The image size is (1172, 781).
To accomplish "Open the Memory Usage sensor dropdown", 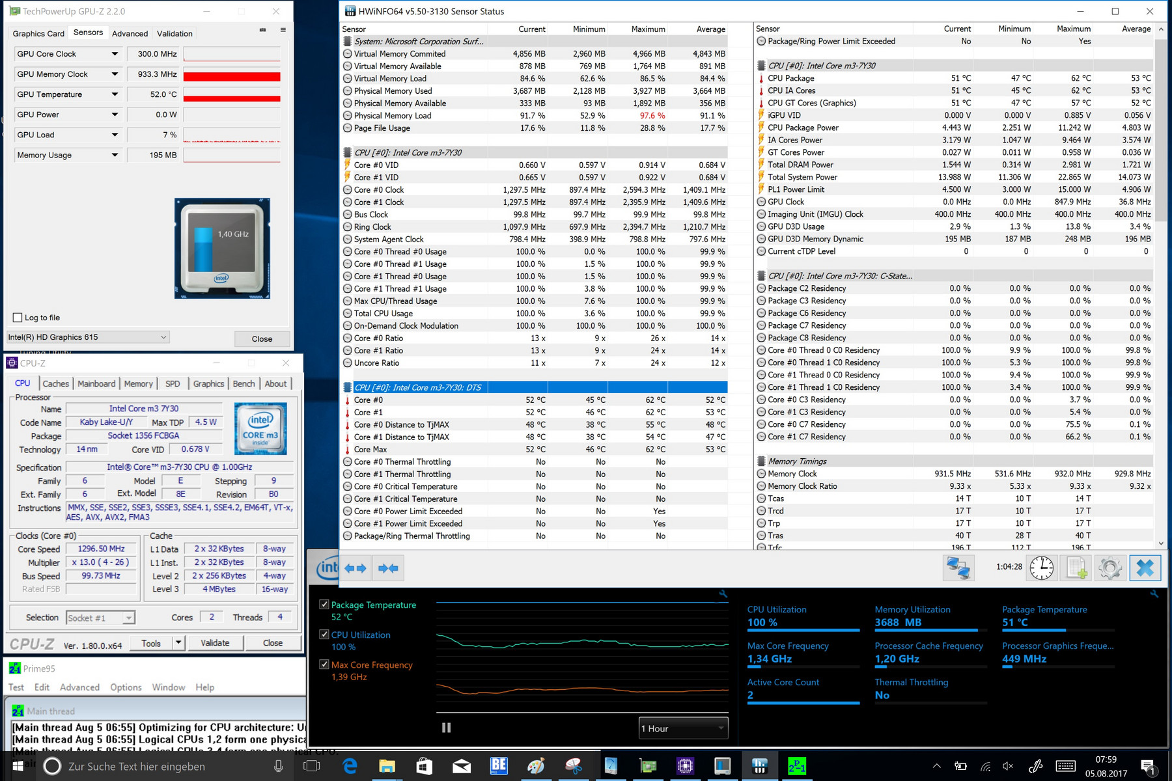I will point(115,155).
